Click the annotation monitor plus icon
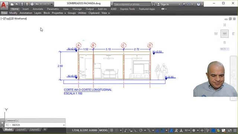 pyautogui.click(x=202, y=130)
